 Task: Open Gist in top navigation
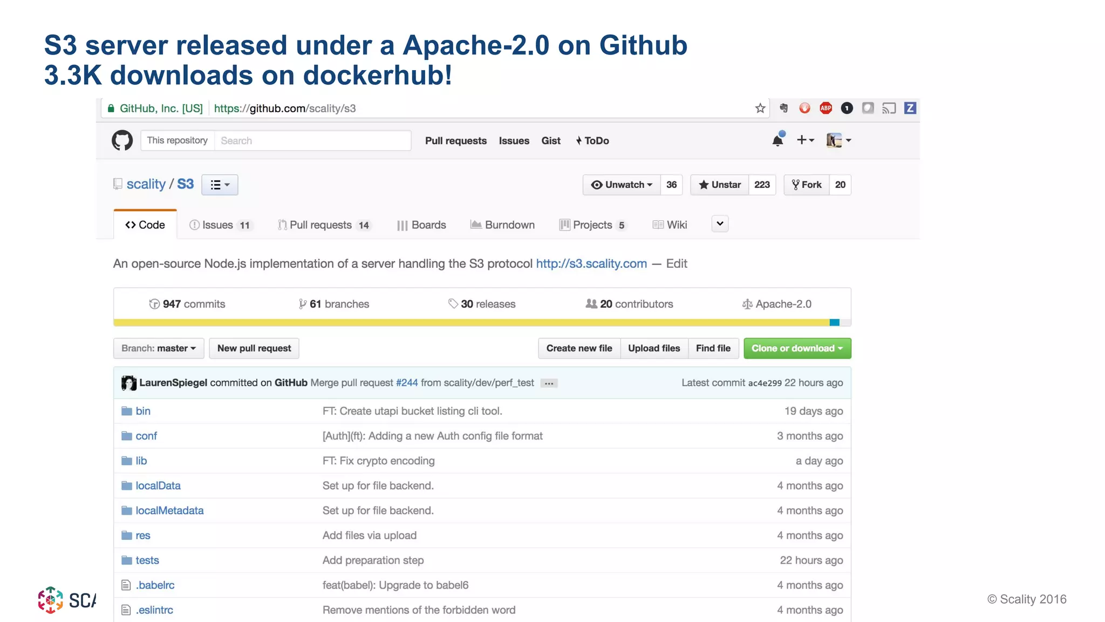coord(551,140)
